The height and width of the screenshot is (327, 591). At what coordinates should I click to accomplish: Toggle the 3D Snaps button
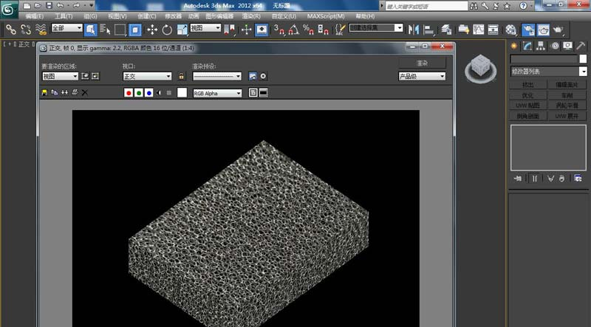279,30
